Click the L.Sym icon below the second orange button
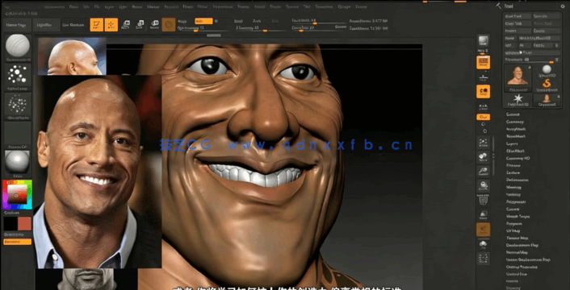The image size is (570, 290). [483, 106]
